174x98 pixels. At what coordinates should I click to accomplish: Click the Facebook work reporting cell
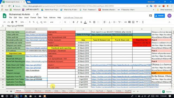61,48
